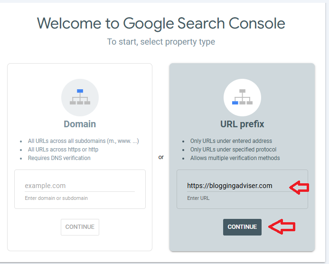The width and height of the screenshot is (329, 264).
Task: Click the URL field containing https://bloggingadviser.com
Action: (237, 186)
